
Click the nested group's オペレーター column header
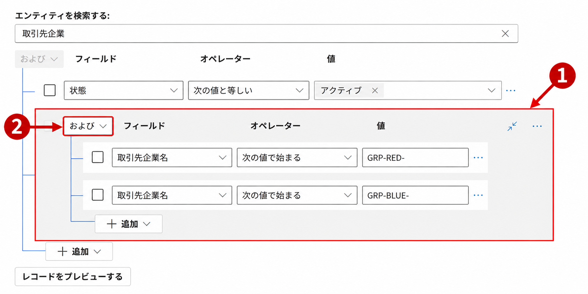pyautogui.click(x=275, y=126)
